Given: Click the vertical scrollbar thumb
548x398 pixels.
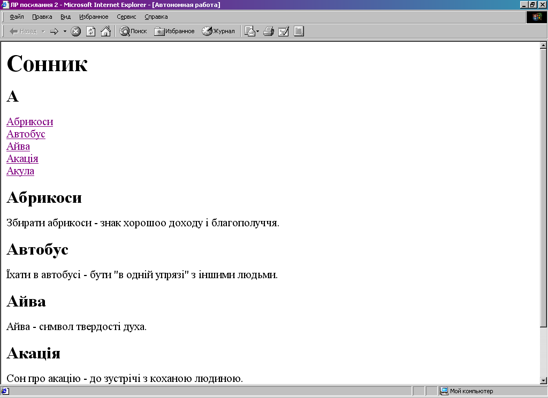Looking at the screenshot, I should coord(543,188).
